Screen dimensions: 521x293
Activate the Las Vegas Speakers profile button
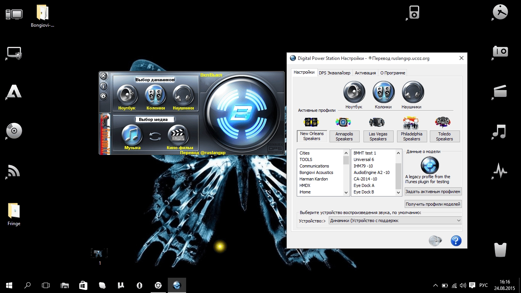[x=378, y=137]
